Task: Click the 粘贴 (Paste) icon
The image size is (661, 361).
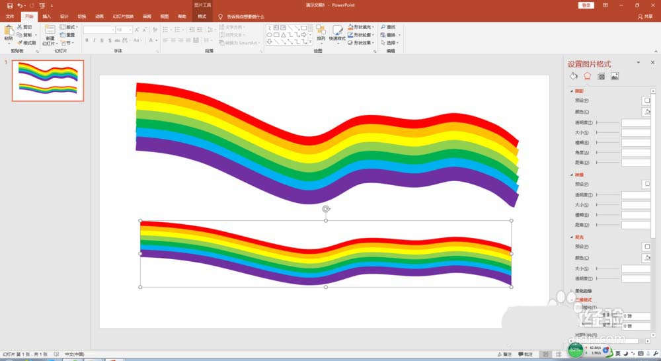Action: click(9, 32)
